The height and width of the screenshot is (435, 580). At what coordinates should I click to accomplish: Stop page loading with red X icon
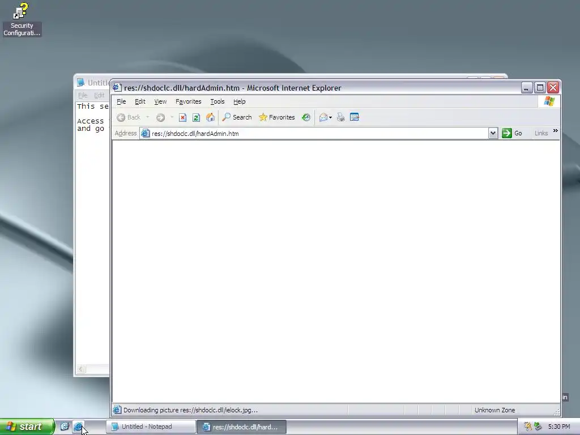(182, 118)
